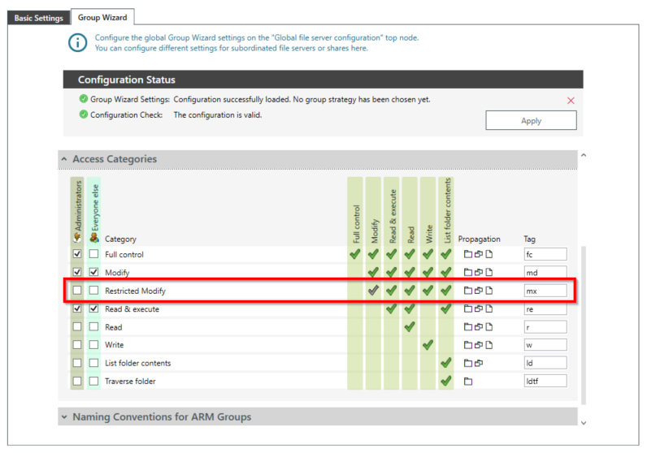Click the gray Modify checkmark for Restricted Modify
Image resolution: width=647 pixels, height=453 pixels.
click(373, 291)
